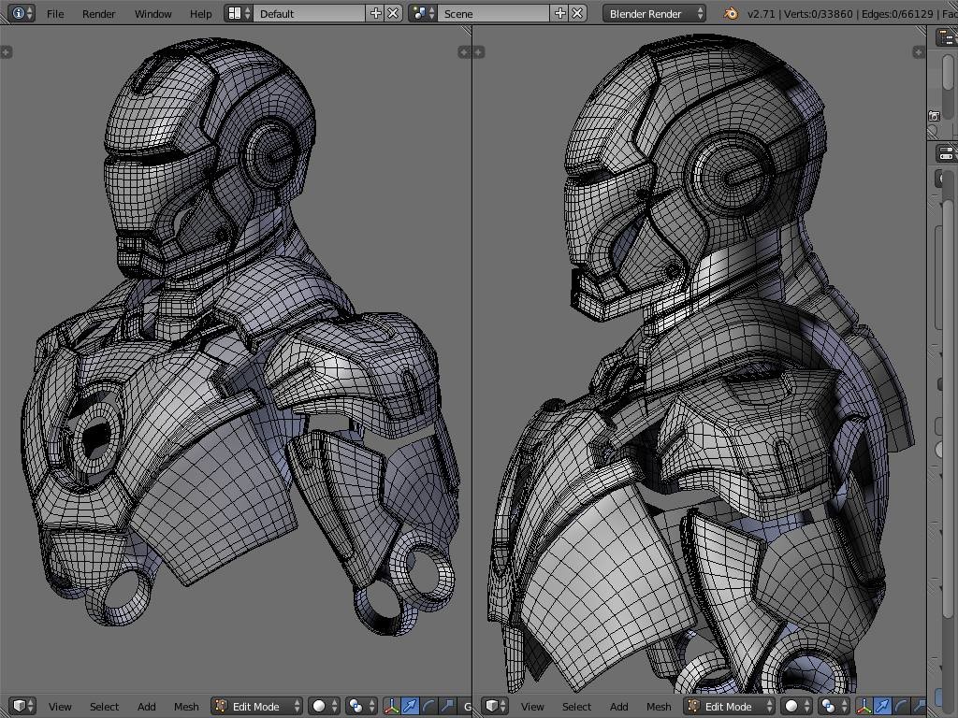This screenshot has width=958, height=718.
Task: Open Select menu in left viewport
Action: pos(104,707)
